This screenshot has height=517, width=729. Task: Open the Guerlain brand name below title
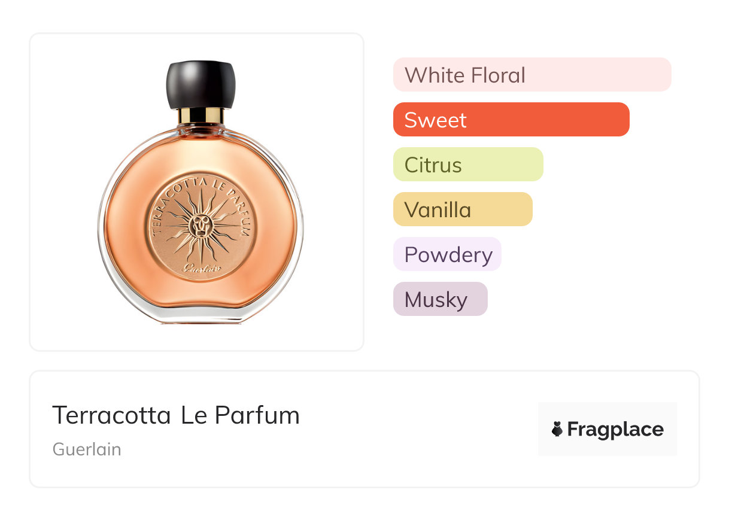(x=87, y=449)
